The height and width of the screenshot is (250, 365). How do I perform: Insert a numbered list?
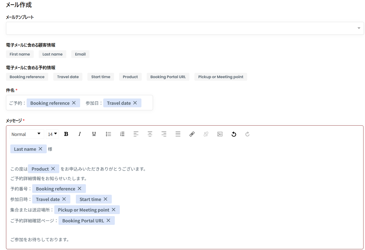(x=122, y=134)
